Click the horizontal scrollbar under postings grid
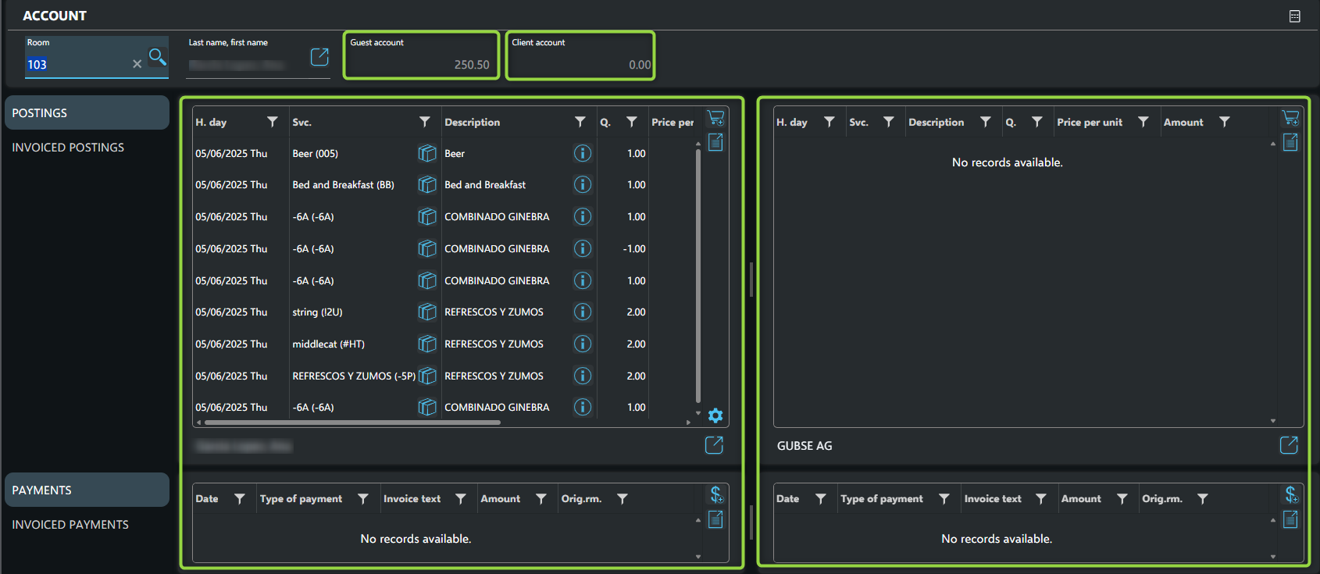Viewport: 1320px width, 574px height. coord(351,422)
